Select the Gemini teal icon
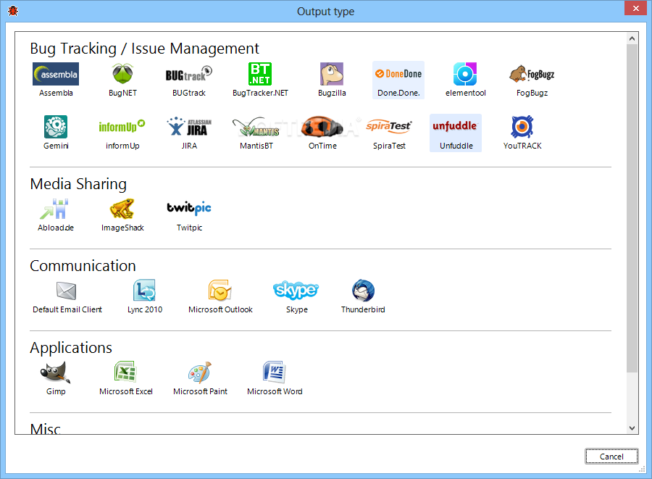This screenshot has height=479, width=652. coord(56,127)
